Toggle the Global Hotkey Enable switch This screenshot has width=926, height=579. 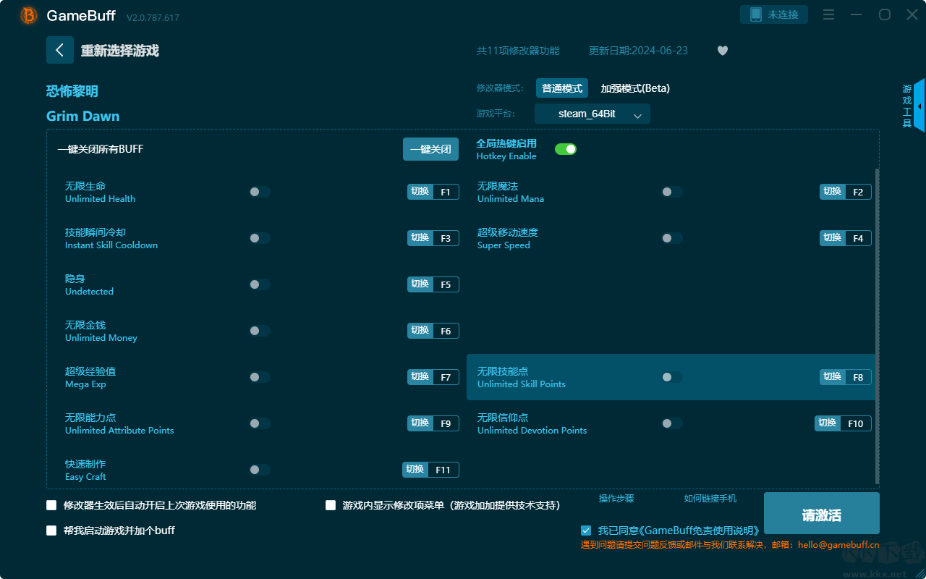pos(565,149)
